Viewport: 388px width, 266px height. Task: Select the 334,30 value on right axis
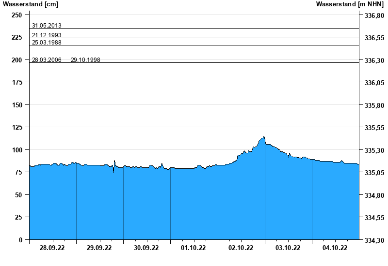click(373, 240)
